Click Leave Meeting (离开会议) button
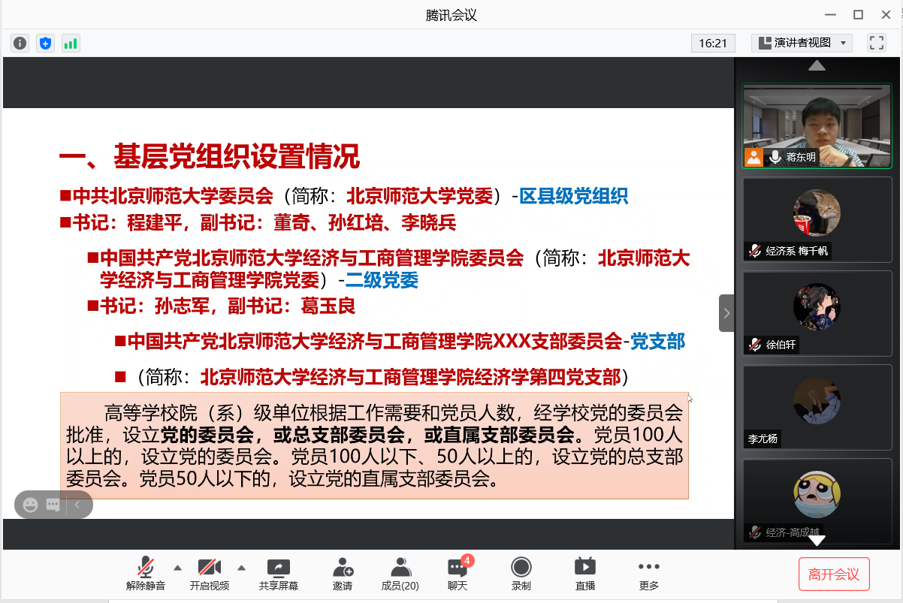Image resolution: width=903 pixels, height=603 pixels. (x=833, y=574)
